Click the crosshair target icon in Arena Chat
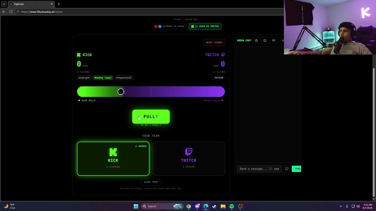 (x=256, y=40)
